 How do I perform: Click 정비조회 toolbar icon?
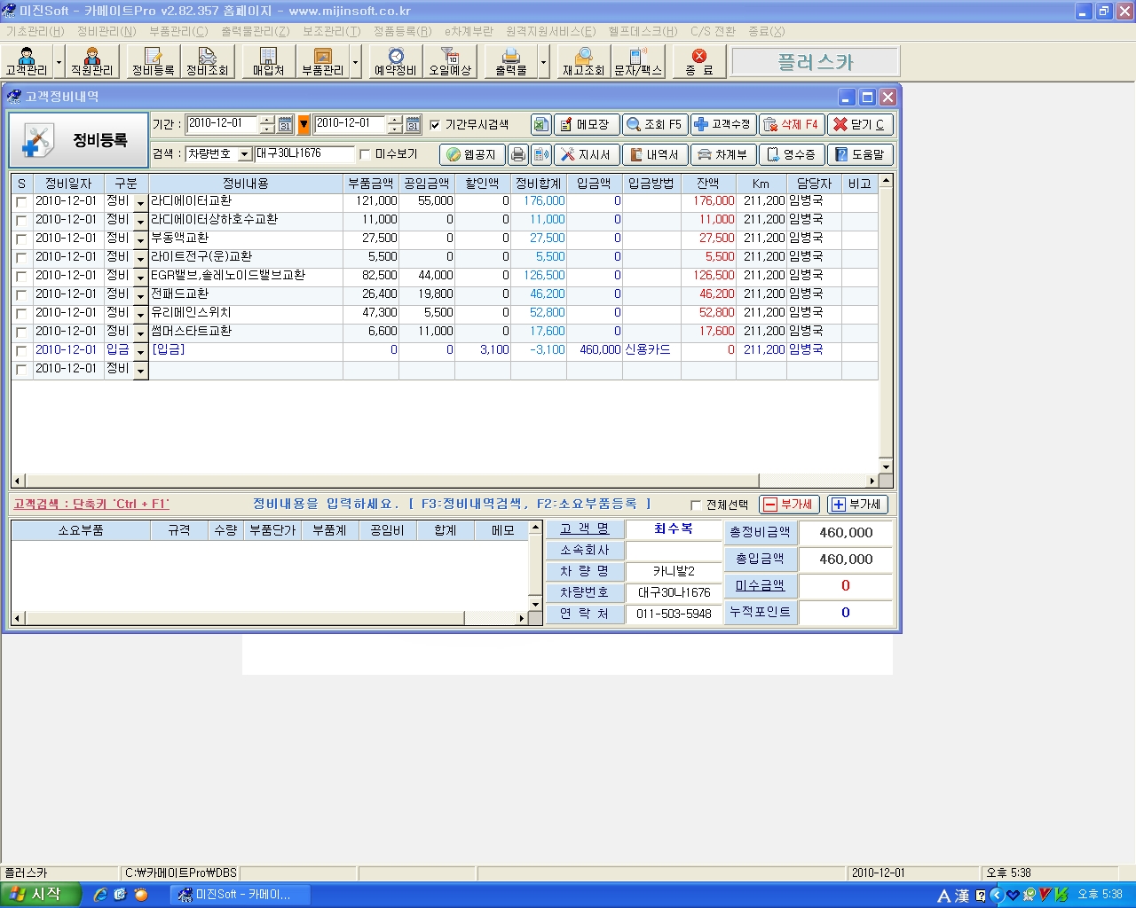(207, 62)
